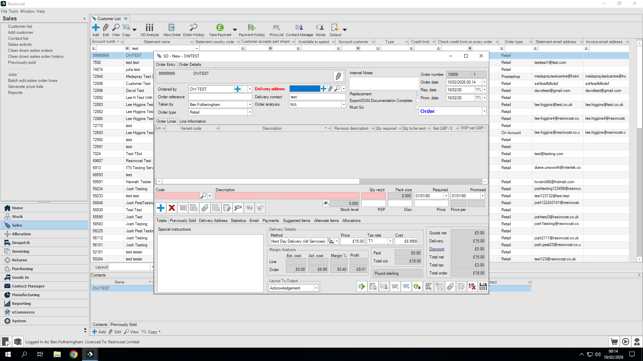This screenshot has width=643, height=361.
Task: Expand the Order type dropdown
Action: click(x=250, y=112)
